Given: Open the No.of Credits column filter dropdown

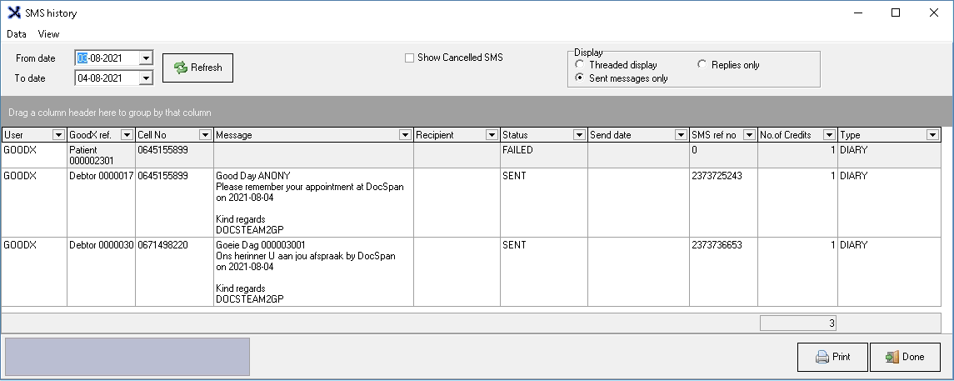Looking at the screenshot, I should (829, 135).
